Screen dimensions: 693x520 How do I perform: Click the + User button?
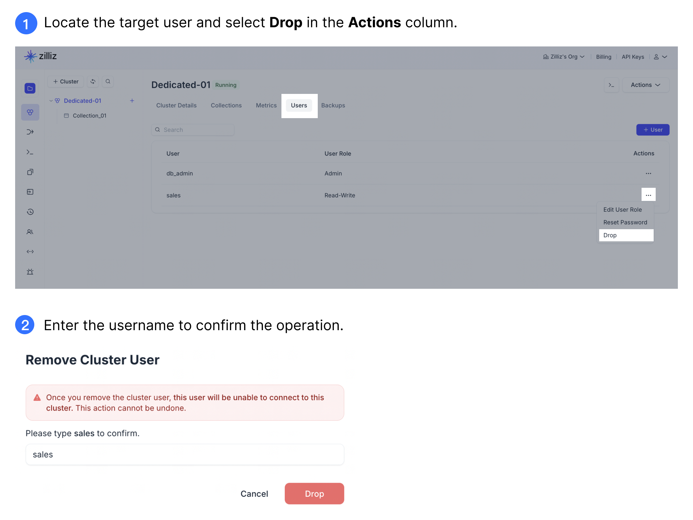click(653, 130)
